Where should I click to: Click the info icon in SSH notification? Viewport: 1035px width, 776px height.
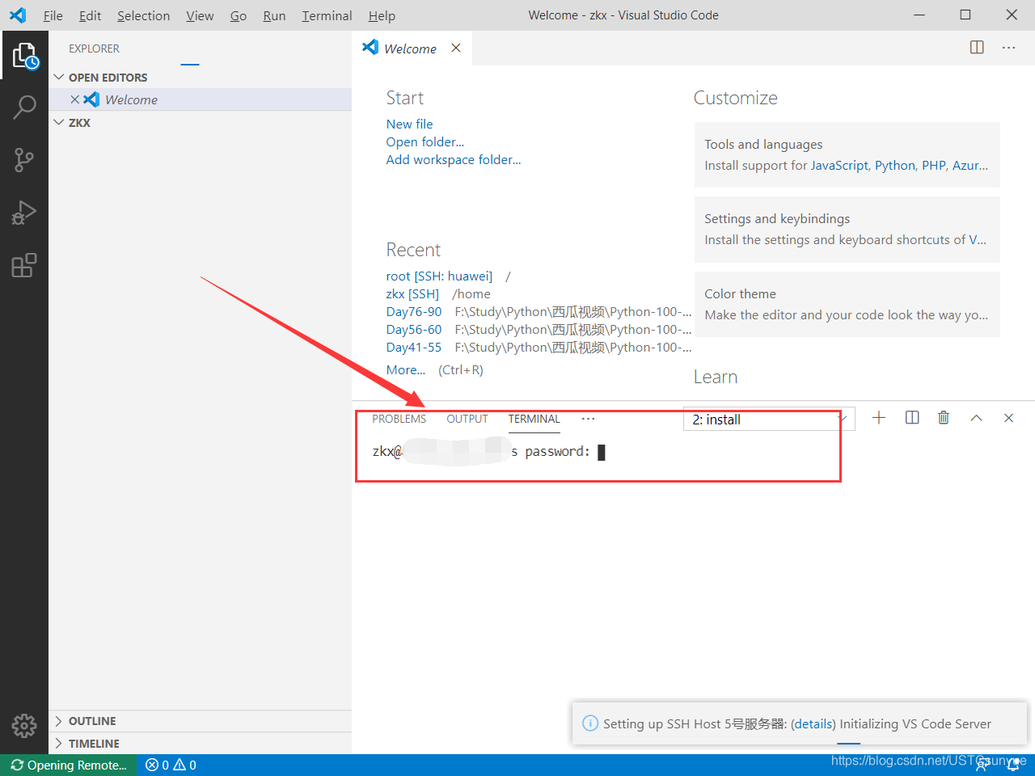point(590,723)
